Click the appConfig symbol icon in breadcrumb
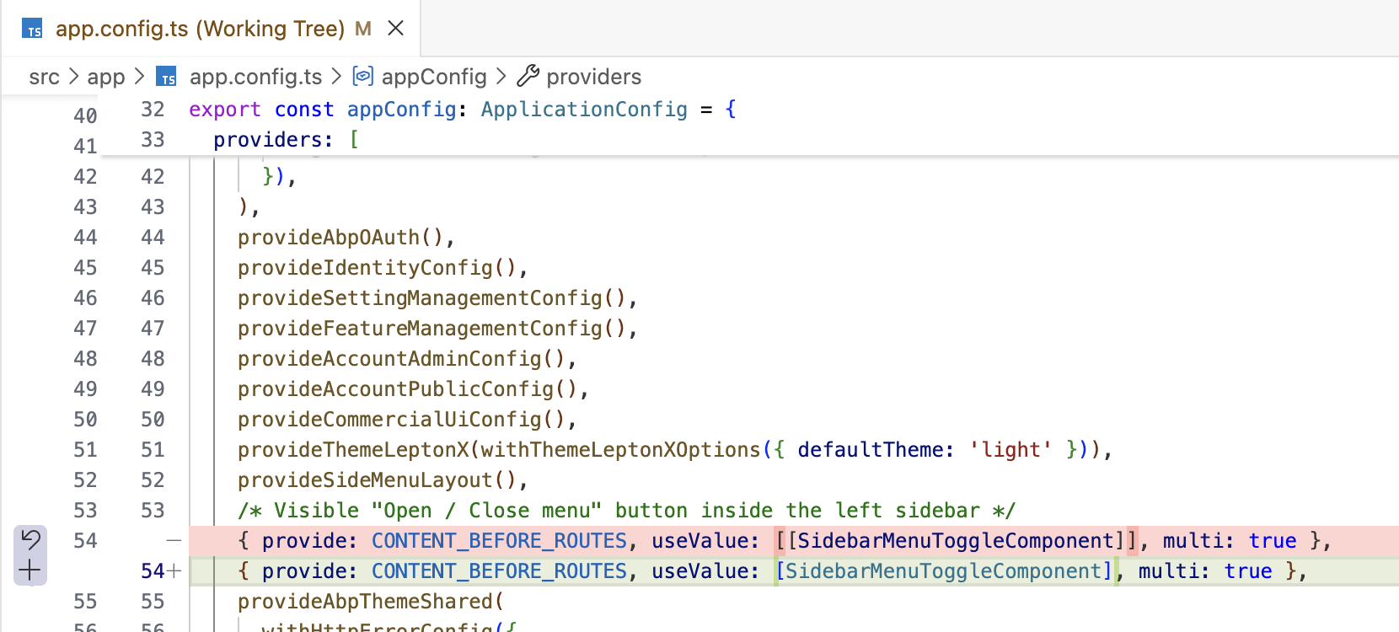Viewport: 1399px width, 632px height. (x=362, y=77)
